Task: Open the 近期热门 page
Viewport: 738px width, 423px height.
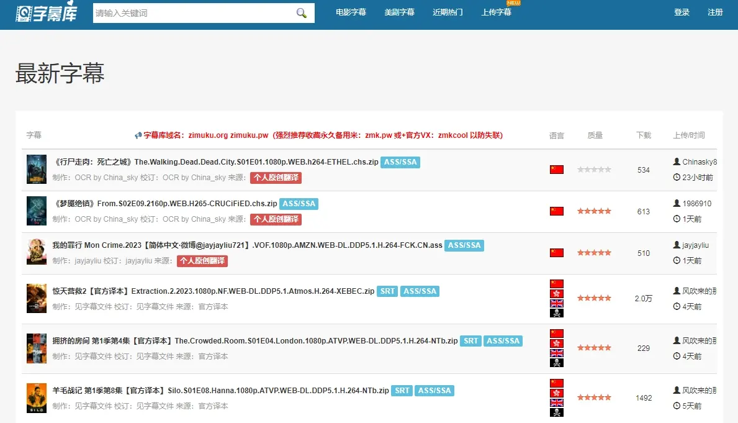Action: click(448, 12)
